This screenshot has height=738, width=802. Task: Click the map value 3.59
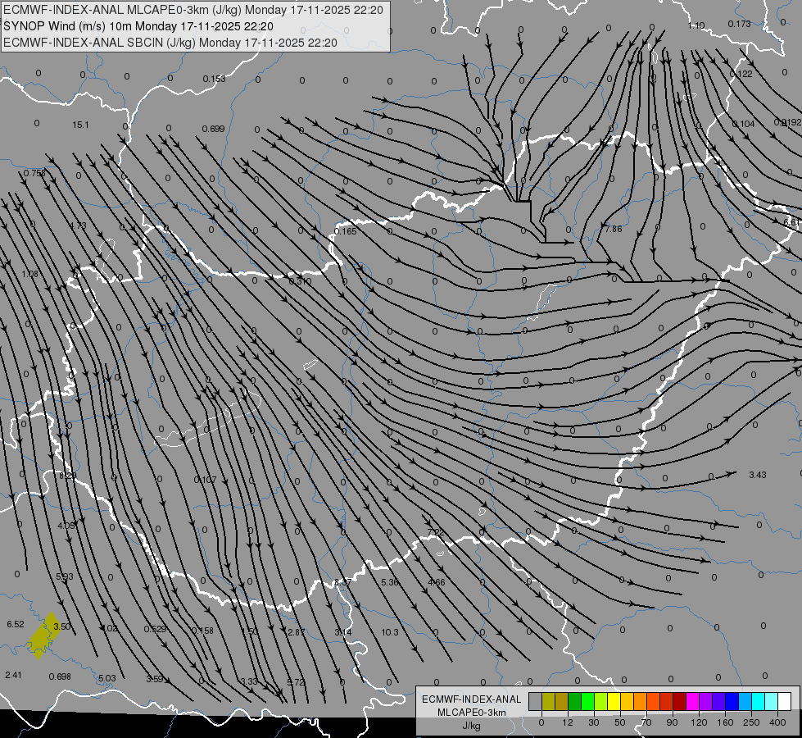(x=155, y=679)
